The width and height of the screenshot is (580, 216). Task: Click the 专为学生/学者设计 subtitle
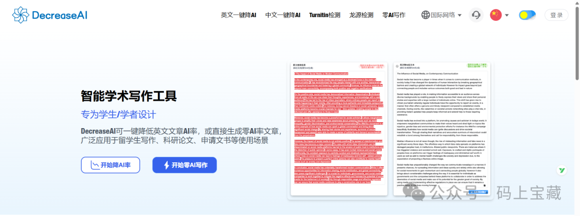118,115
